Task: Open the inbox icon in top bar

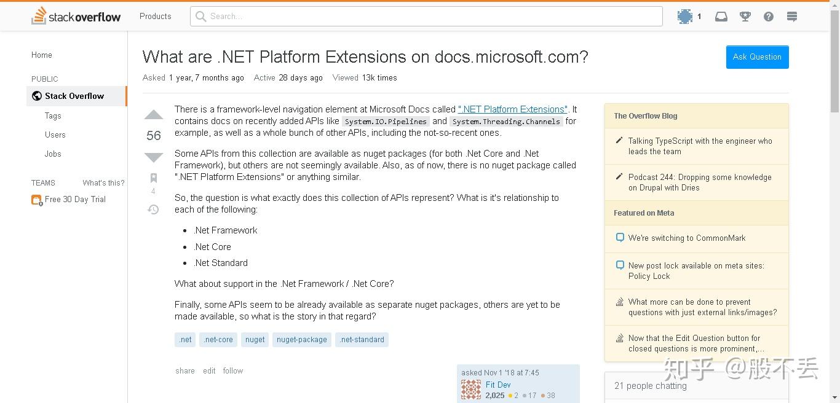Action: (x=721, y=17)
